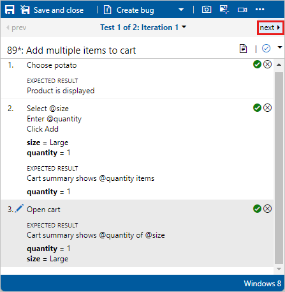Select the title Add multiple items to cart
Viewport: 285px width, 292px height.
click(81, 50)
